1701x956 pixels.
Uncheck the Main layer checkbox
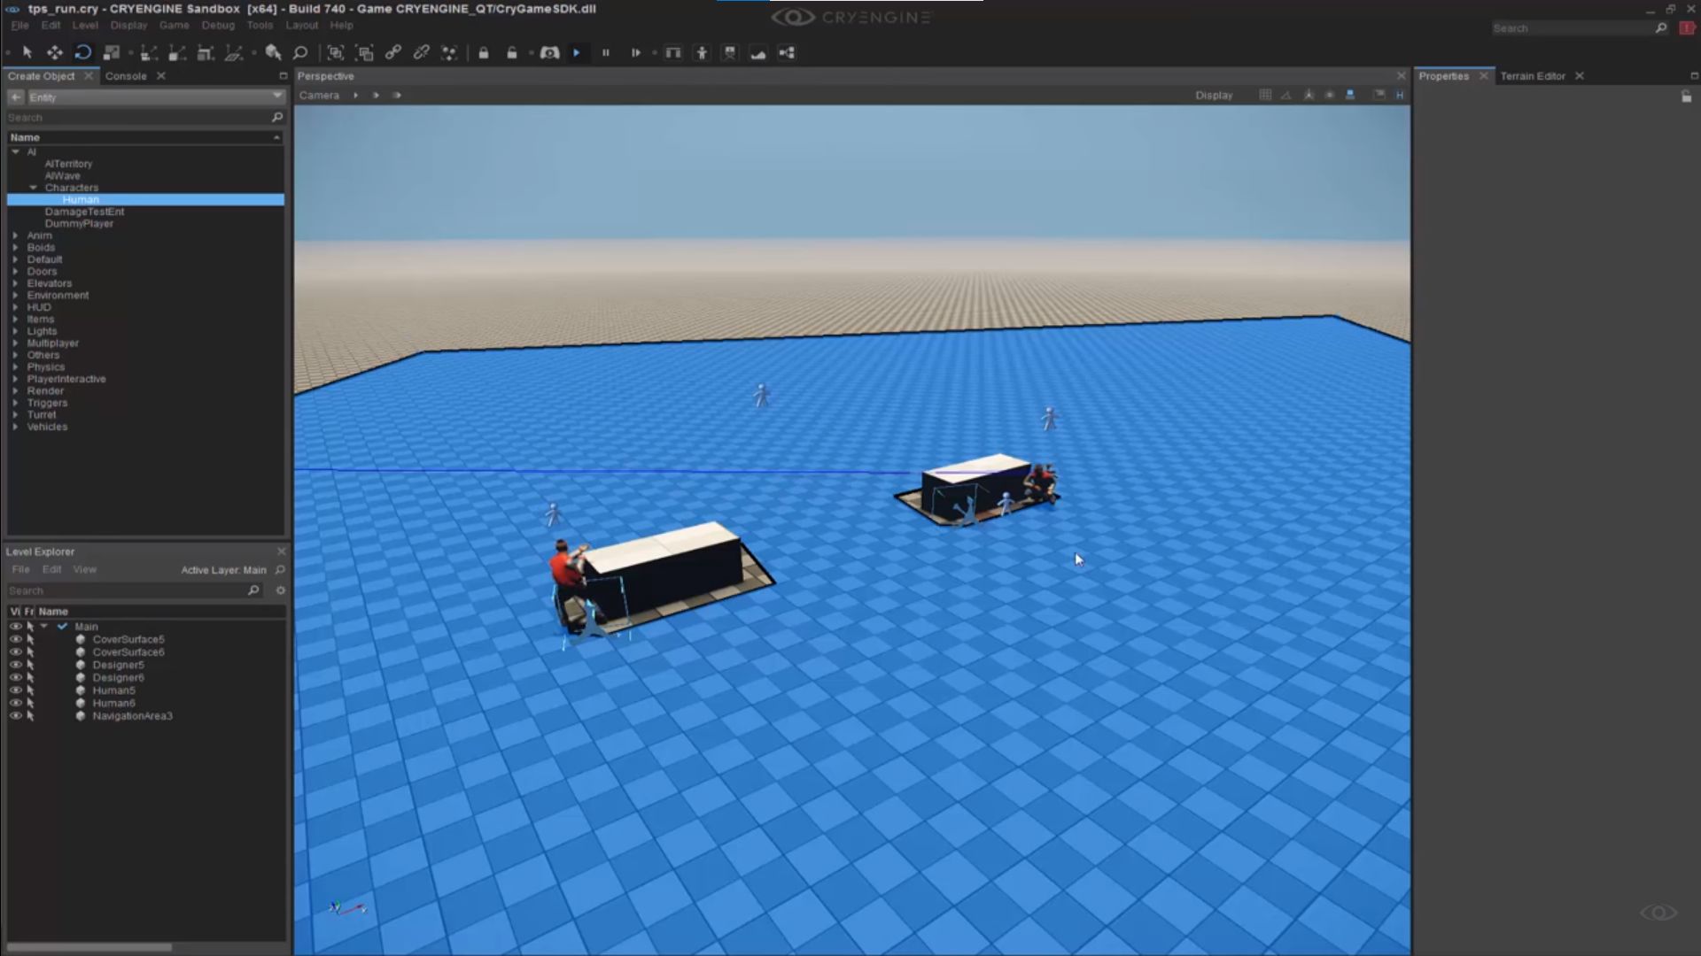[x=62, y=626]
